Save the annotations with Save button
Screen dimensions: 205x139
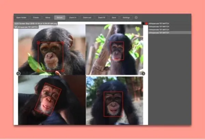(x=114, y=17)
